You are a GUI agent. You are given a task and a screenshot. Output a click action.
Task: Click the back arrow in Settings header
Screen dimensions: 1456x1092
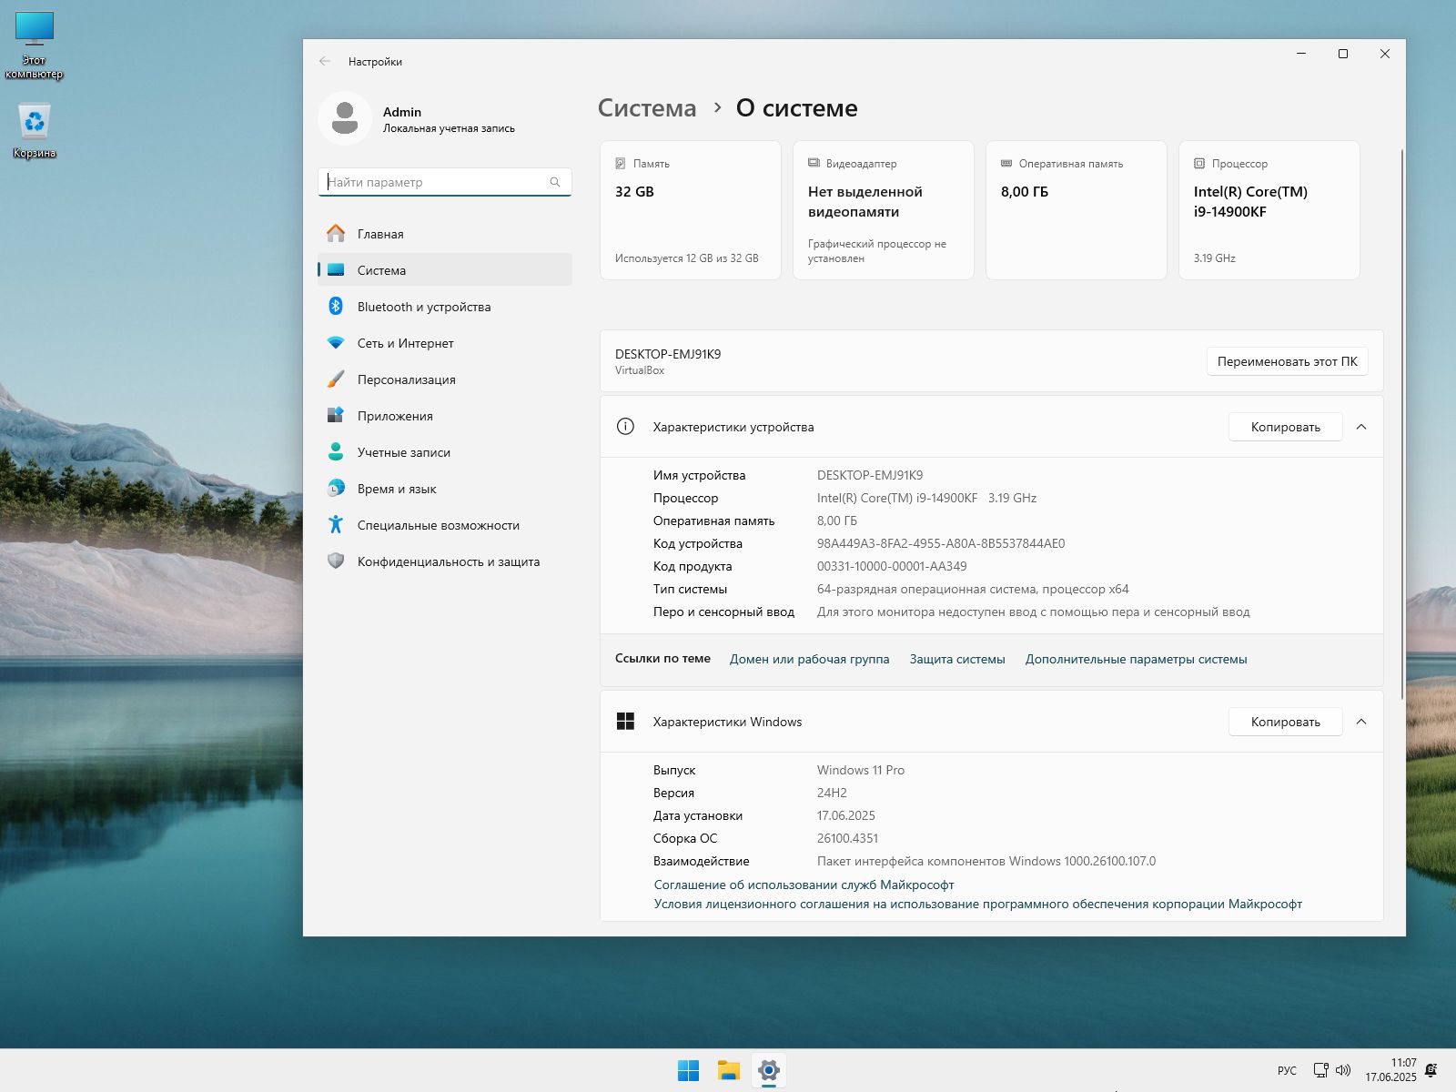coord(325,61)
